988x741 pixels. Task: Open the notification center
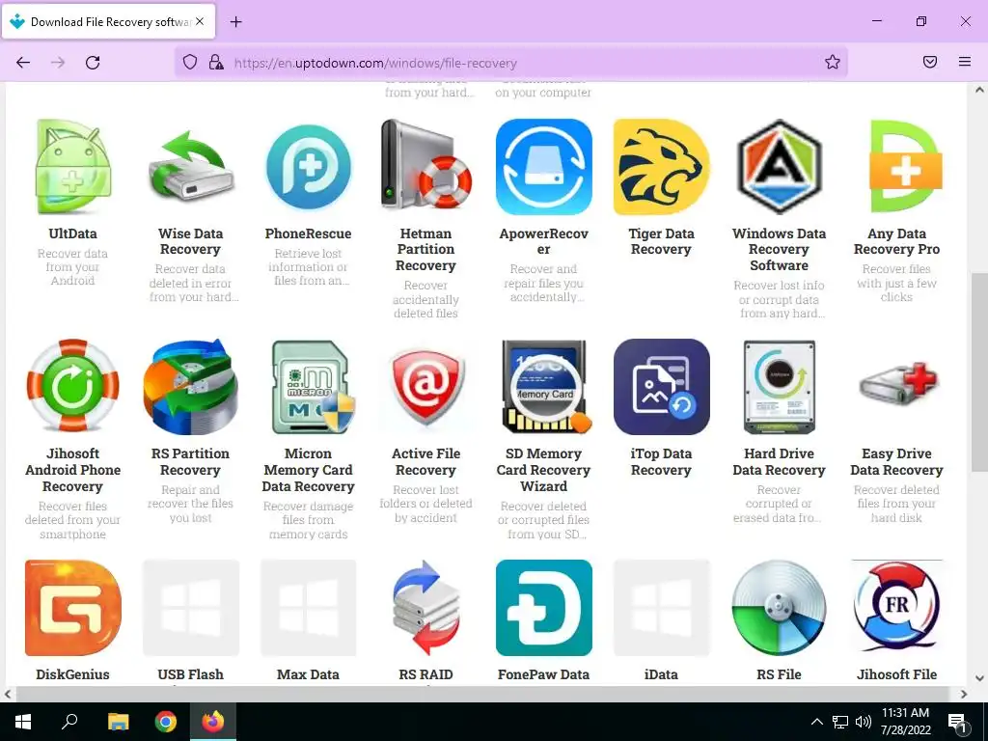tap(957, 722)
